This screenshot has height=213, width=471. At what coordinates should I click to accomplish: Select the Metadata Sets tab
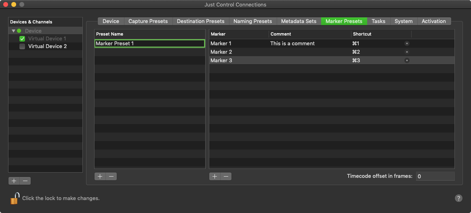coord(299,21)
